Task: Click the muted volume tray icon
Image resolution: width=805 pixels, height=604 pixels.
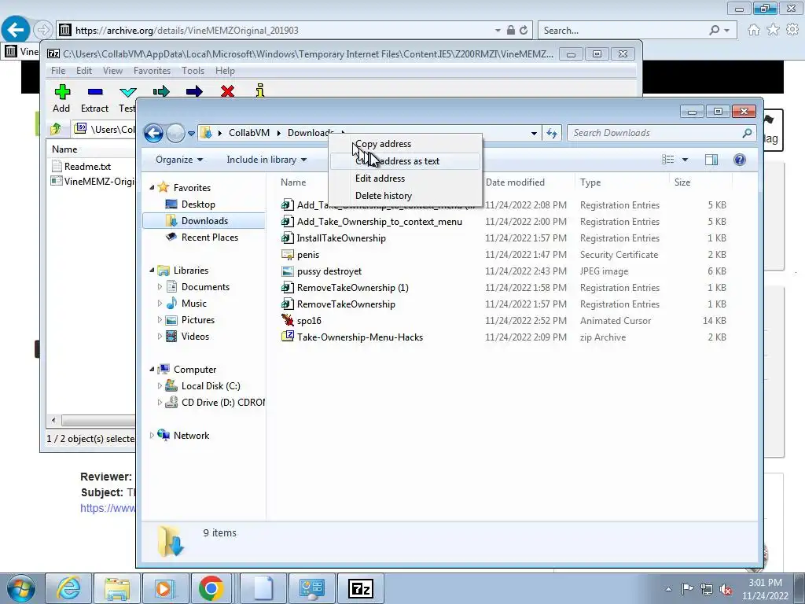Action: [726, 589]
